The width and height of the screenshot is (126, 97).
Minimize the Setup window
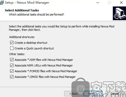[x=98, y=3]
